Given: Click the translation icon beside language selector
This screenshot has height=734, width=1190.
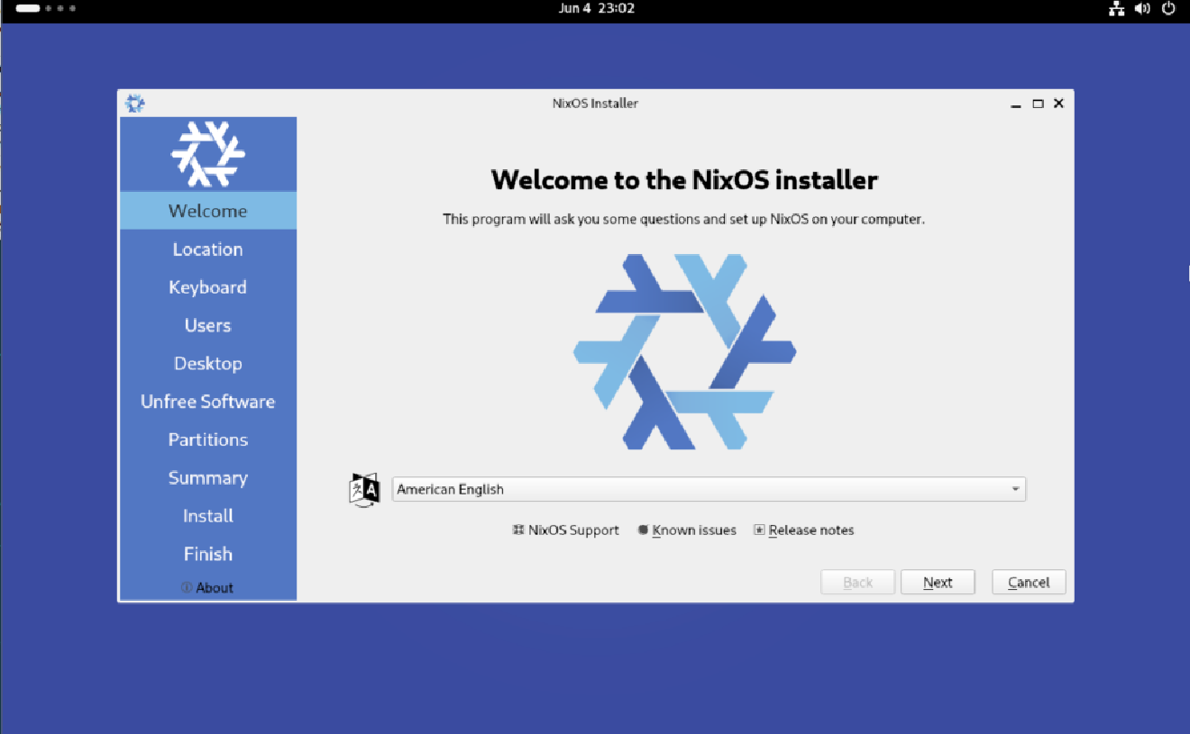Looking at the screenshot, I should (x=364, y=489).
